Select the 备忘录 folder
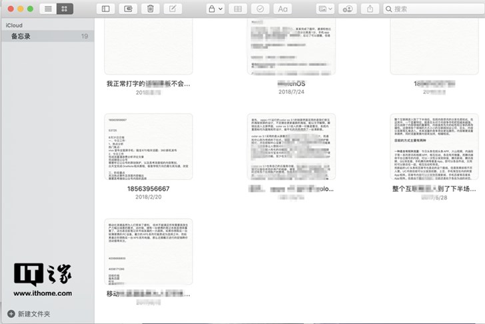Screen dimensions: 485x324 [48, 36]
